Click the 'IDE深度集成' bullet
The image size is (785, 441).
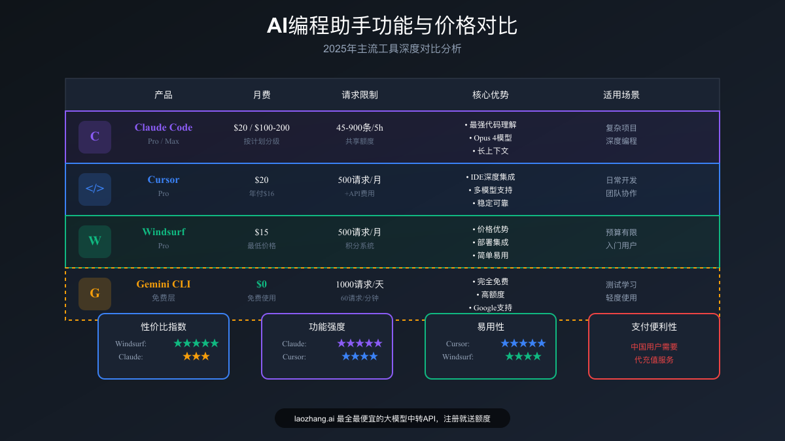click(x=491, y=177)
